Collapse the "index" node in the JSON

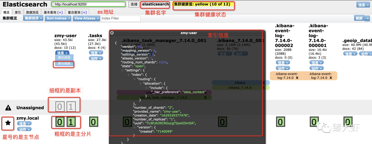(x=128, y=74)
